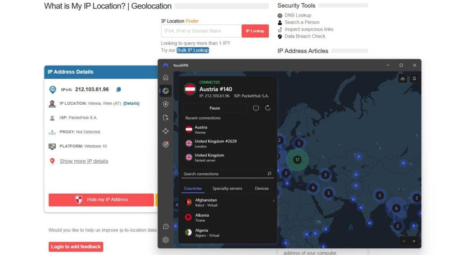Select United Kingdom Fastest server connection
Screen dimensions: 461x255
[227, 157]
